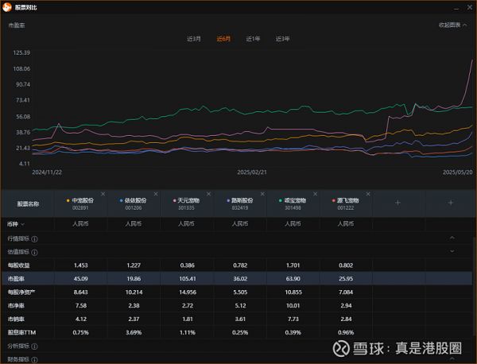Click the 股票名称 header cell

28,204
